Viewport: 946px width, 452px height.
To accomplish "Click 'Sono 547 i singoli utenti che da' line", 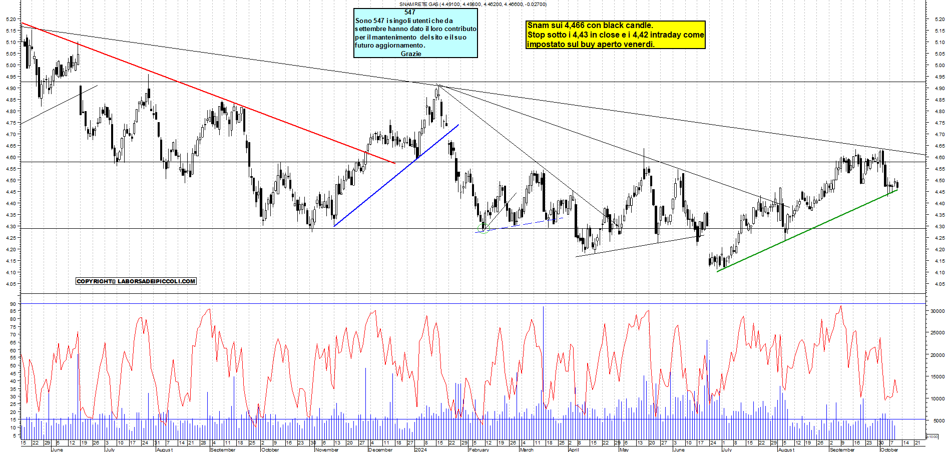I will tap(404, 21).
